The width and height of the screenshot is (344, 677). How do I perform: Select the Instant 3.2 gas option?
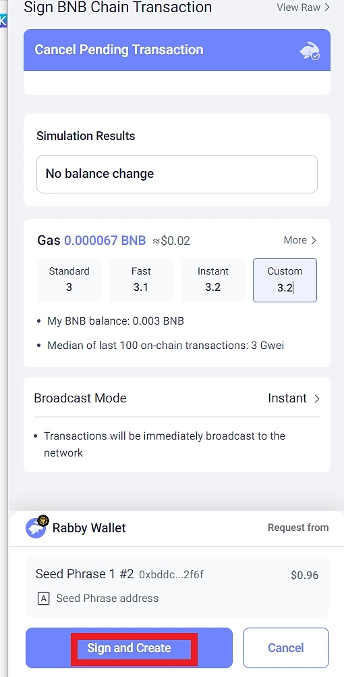coord(212,280)
